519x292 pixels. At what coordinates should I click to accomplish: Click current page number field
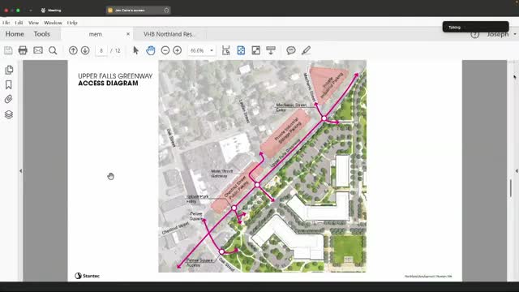[x=101, y=50]
